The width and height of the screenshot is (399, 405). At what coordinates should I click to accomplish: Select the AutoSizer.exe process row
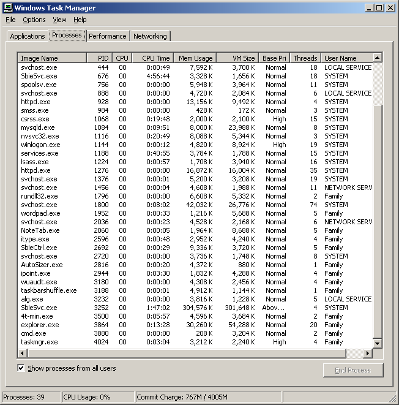click(x=195, y=265)
